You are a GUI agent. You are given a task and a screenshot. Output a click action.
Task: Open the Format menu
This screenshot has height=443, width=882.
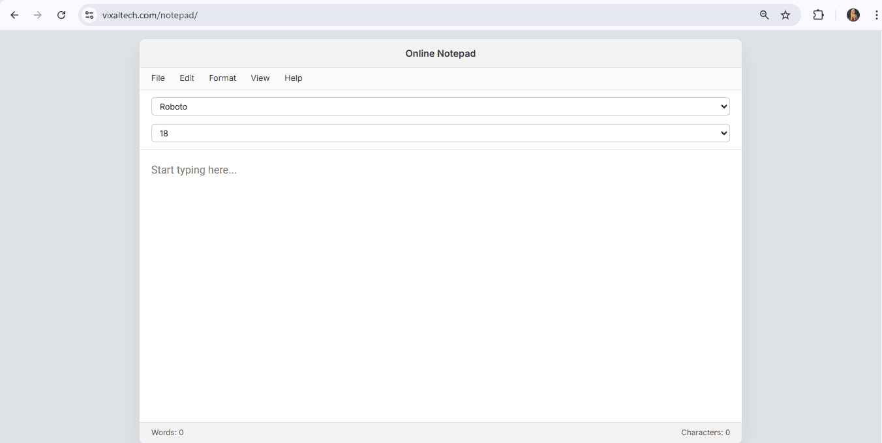[222, 78]
